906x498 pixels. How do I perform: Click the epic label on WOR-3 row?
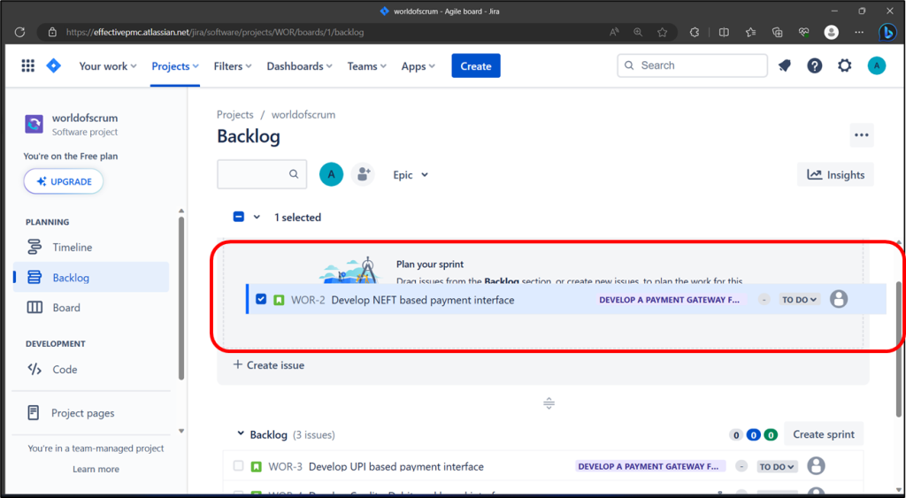click(x=649, y=466)
